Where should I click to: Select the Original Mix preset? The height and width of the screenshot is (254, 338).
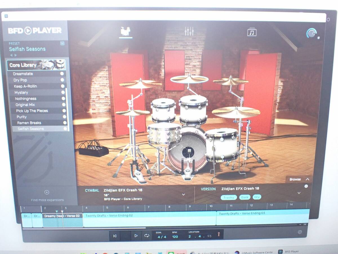pos(39,105)
